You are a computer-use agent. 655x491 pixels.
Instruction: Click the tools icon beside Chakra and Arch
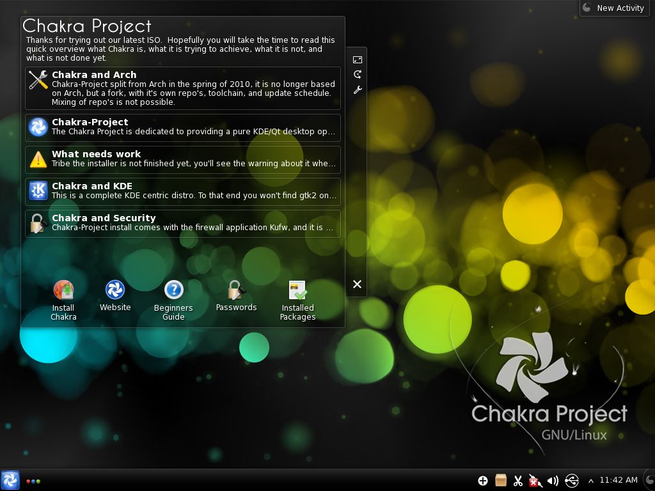point(38,79)
